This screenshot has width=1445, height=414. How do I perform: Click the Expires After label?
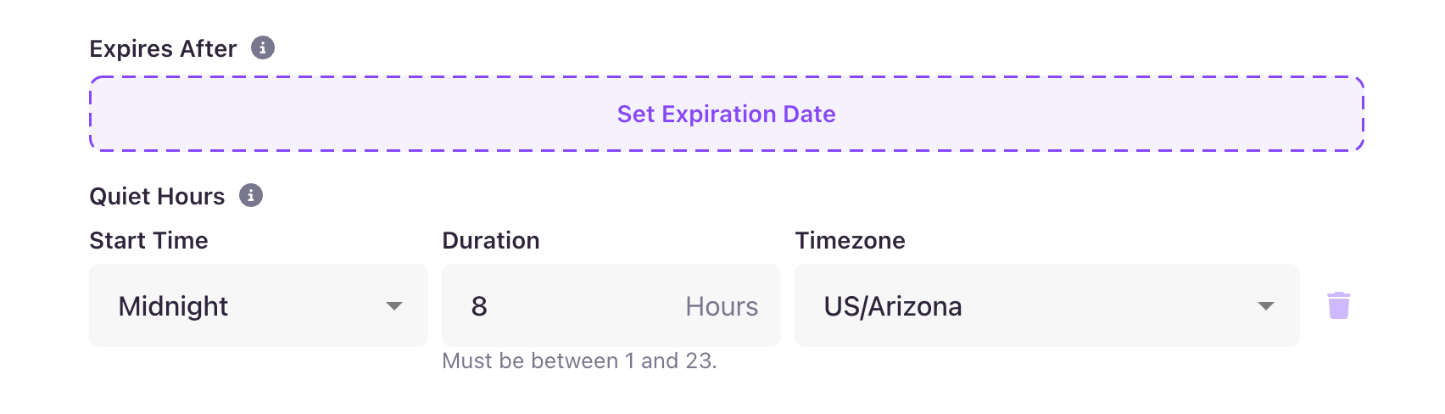163,49
